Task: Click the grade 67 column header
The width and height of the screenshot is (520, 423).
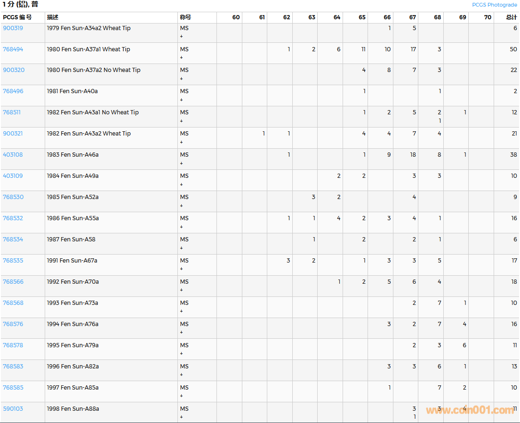Action: tap(412, 17)
